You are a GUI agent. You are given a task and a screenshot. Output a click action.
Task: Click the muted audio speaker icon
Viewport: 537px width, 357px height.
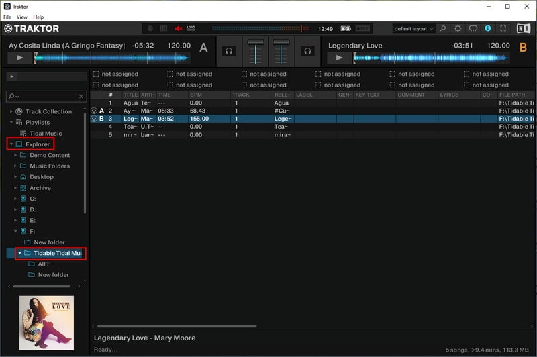click(x=178, y=28)
